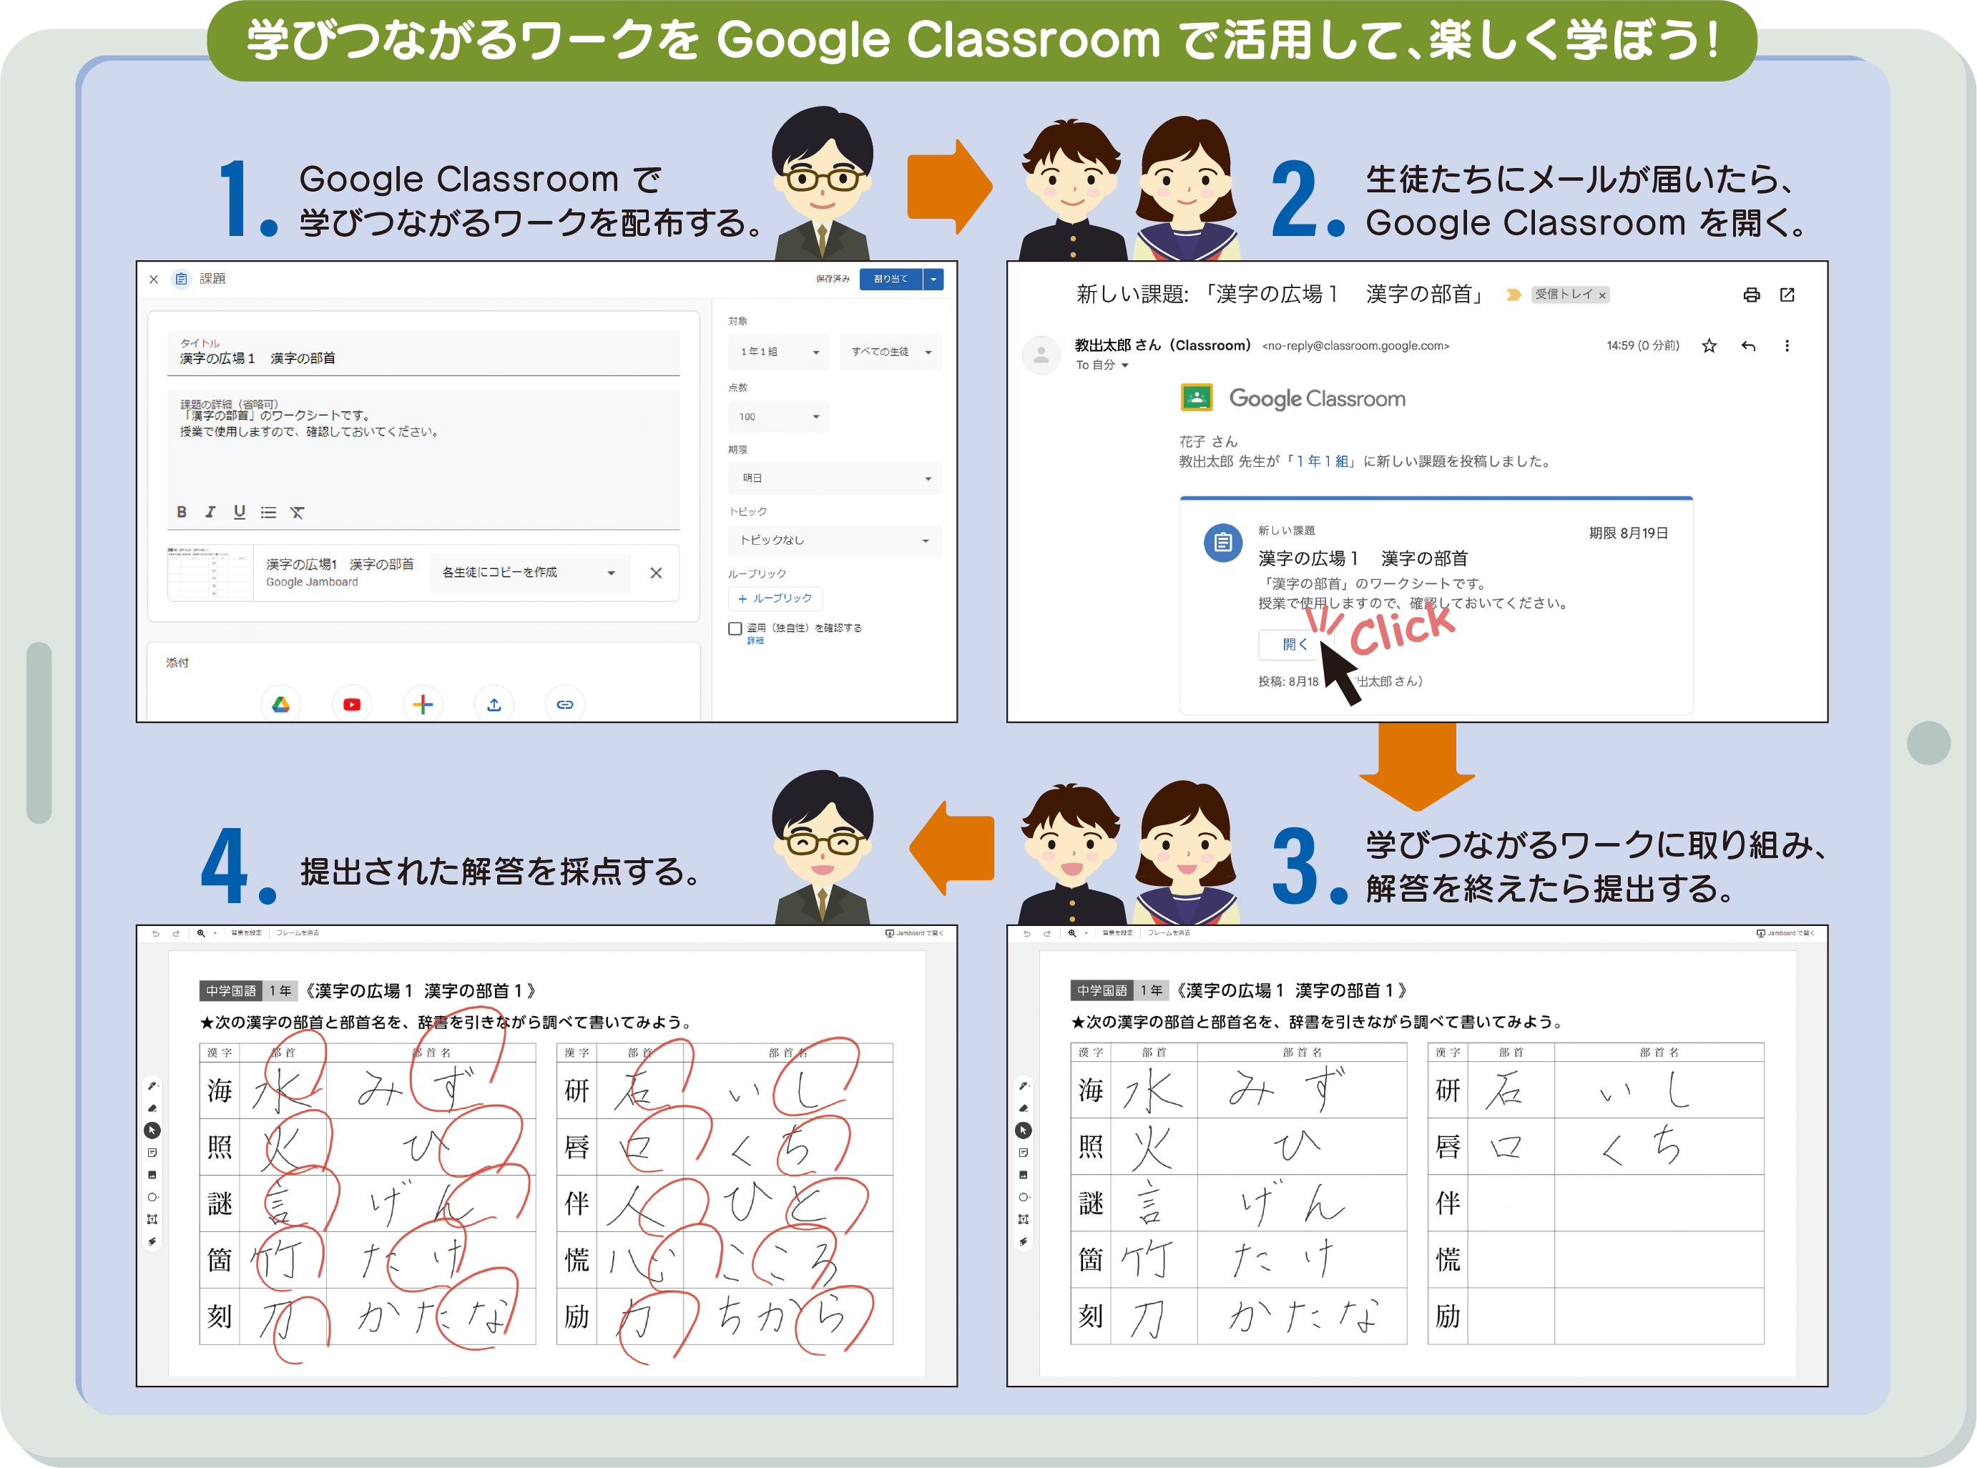Click the add image tool in graded Jamboard
The width and height of the screenshot is (1977, 1468).
click(152, 1175)
